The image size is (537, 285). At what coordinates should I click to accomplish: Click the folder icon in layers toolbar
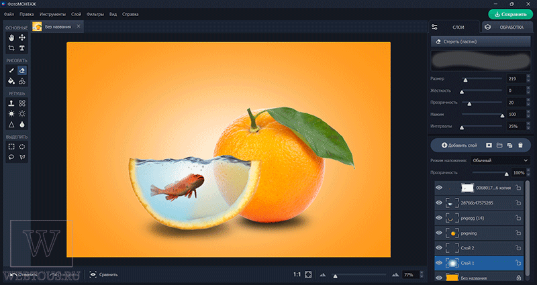click(x=499, y=146)
